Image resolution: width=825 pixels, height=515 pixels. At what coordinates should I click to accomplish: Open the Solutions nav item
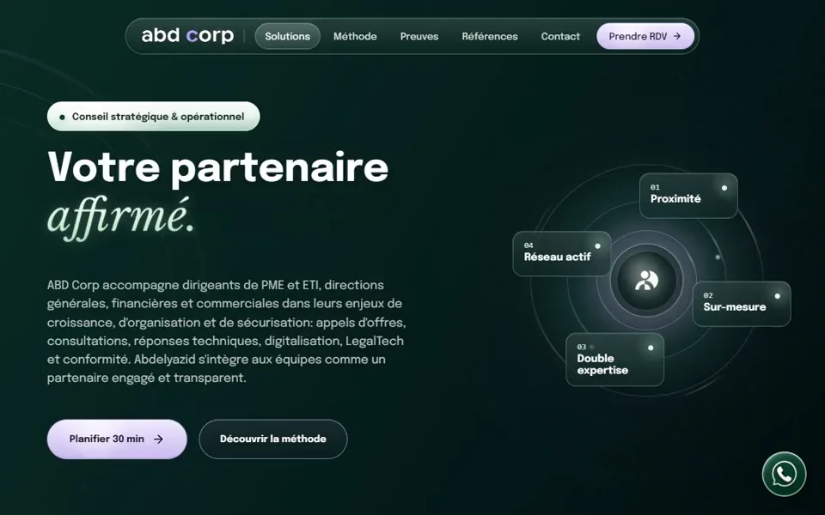(287, 36)
